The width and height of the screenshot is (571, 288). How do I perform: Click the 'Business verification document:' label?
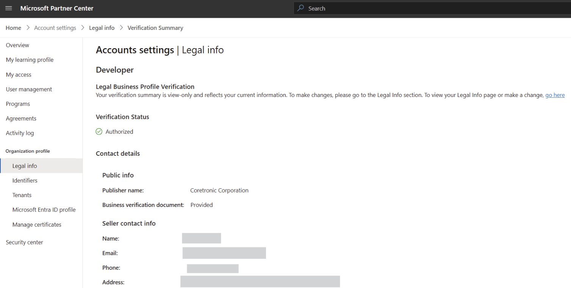tap(143, 205)
